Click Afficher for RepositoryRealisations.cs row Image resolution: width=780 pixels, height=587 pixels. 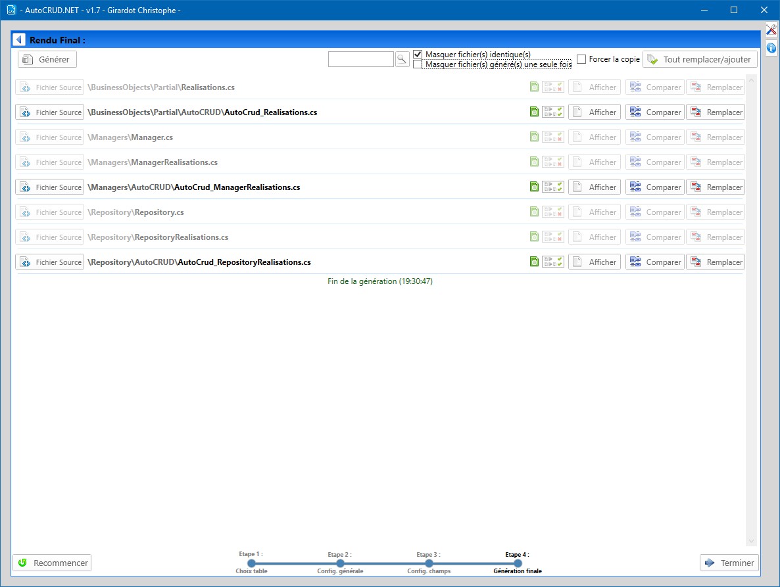click(595, 237)
